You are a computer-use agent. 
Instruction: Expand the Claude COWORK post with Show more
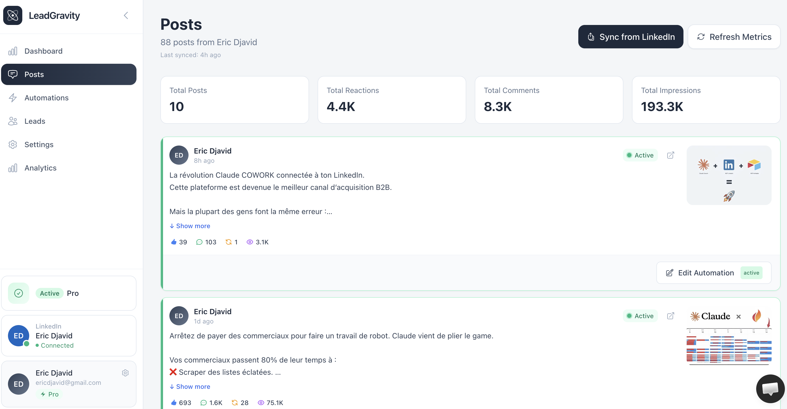(190, 225)
